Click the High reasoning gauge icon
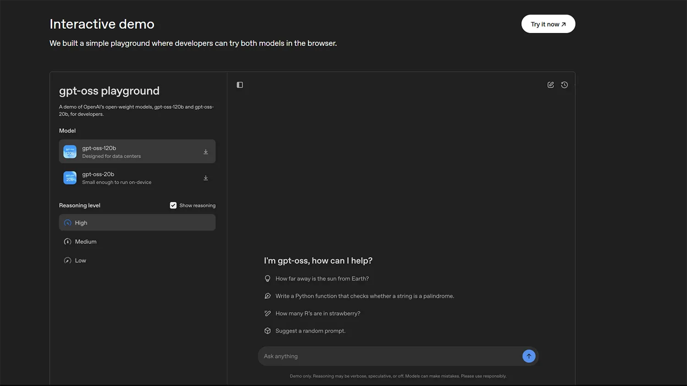Screen dimensions: 687x386 [67, 223]
